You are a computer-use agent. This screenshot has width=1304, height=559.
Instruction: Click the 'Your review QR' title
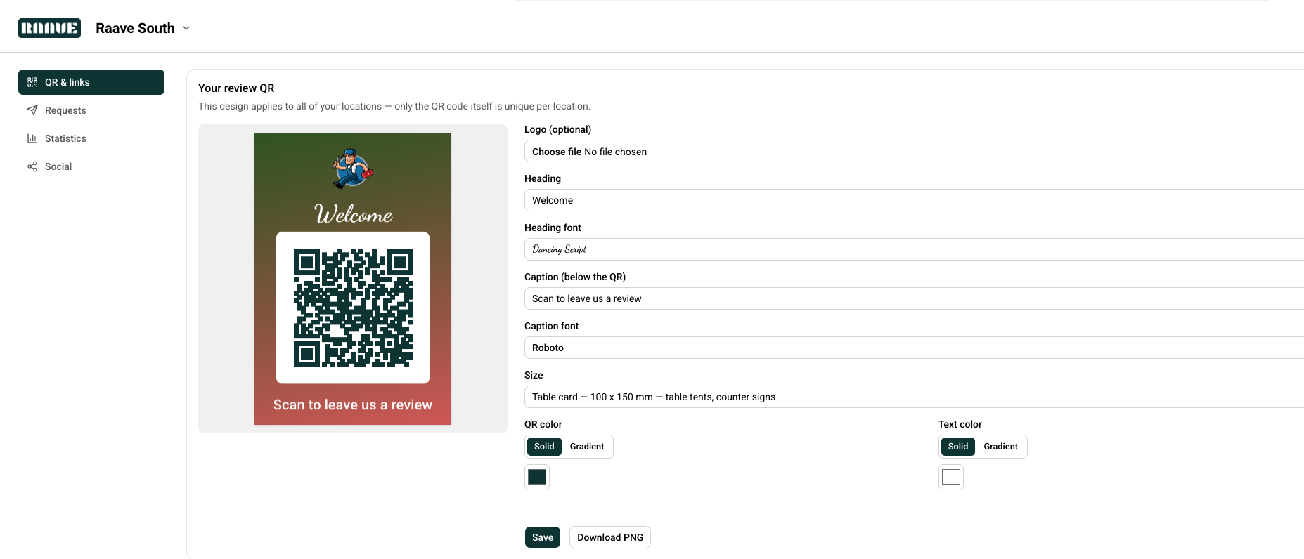click(236, 88)
